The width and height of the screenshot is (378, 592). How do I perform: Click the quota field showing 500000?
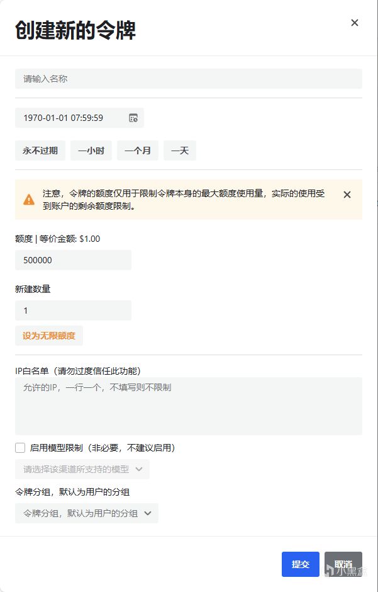(x=73, y=260)
